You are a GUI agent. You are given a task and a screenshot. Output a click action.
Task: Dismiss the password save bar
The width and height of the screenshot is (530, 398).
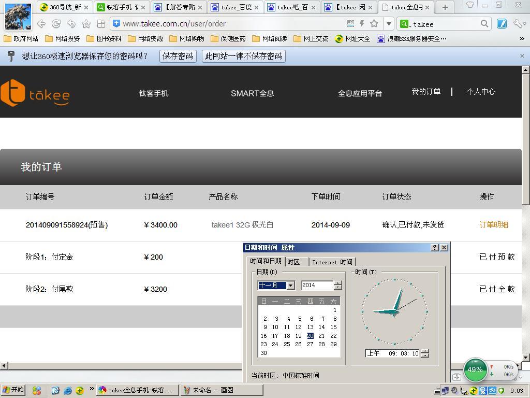[x=522, y=56]
